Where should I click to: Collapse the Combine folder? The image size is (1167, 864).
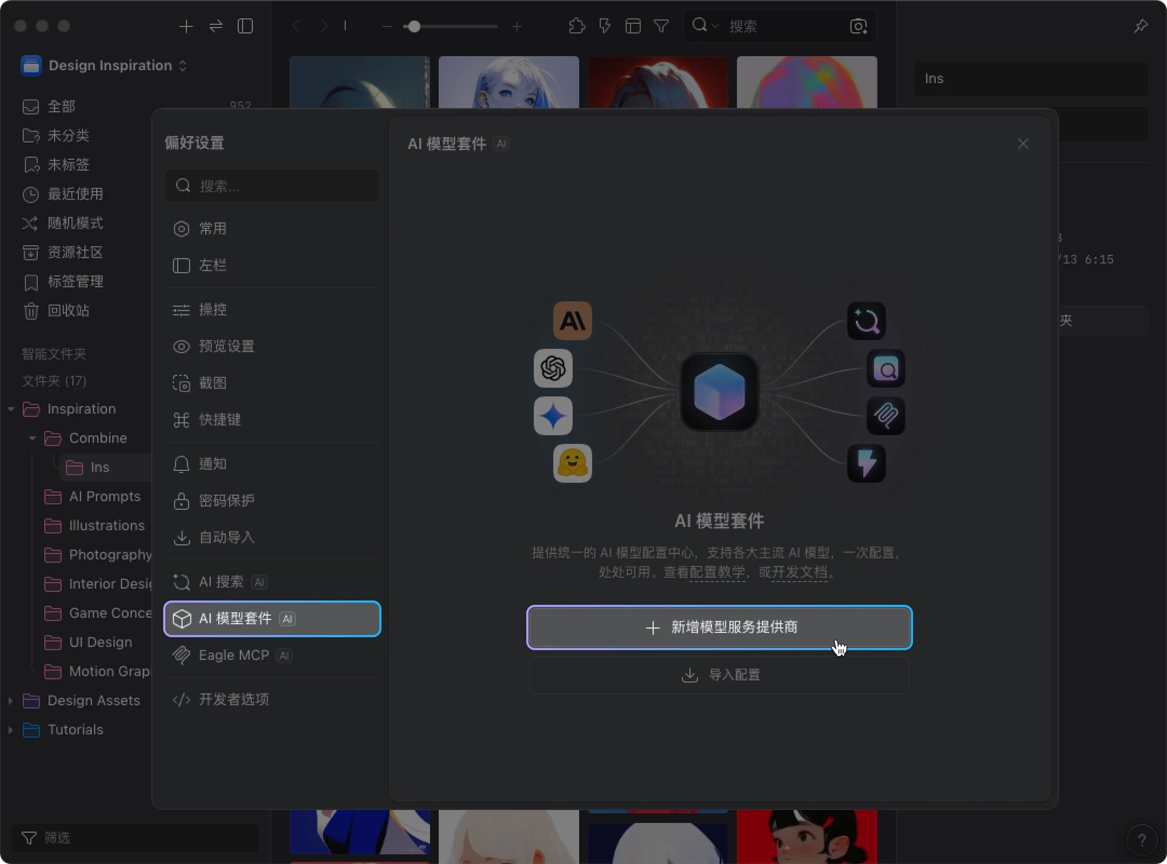(32, 438)
